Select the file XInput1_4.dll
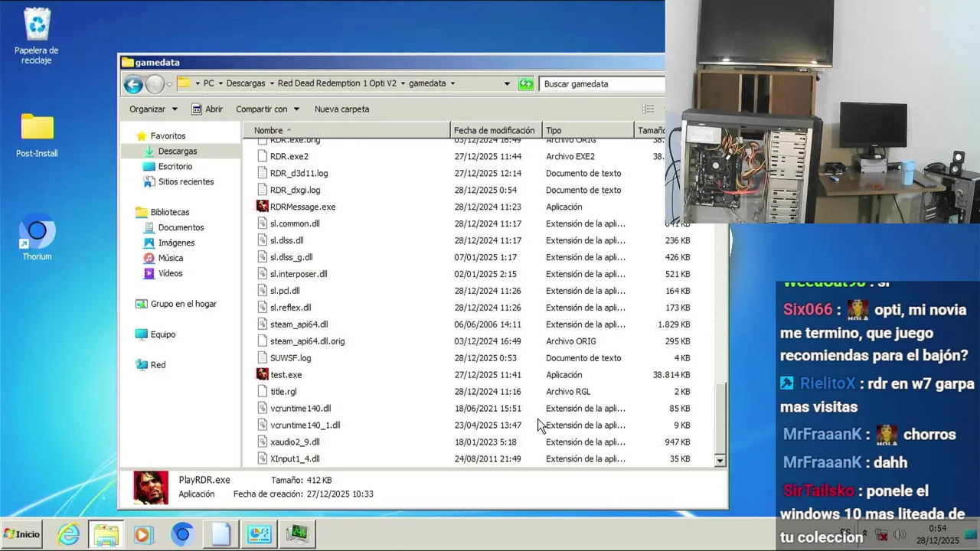980x551 pixels. [x=295, y=459]
